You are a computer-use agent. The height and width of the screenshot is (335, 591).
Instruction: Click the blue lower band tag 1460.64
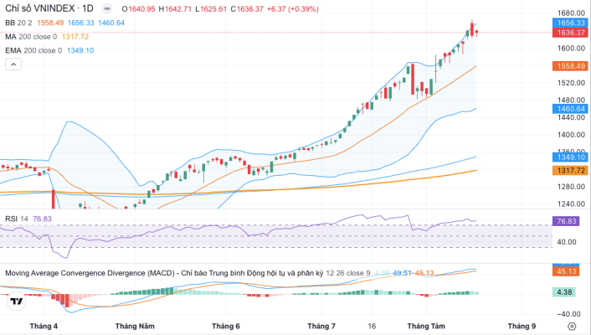(571, 109)
